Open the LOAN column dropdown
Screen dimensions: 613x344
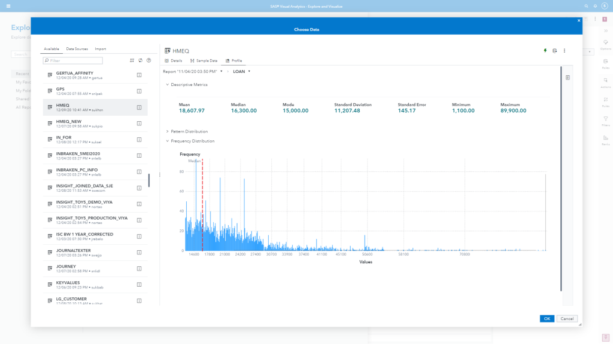click(242, 72)
